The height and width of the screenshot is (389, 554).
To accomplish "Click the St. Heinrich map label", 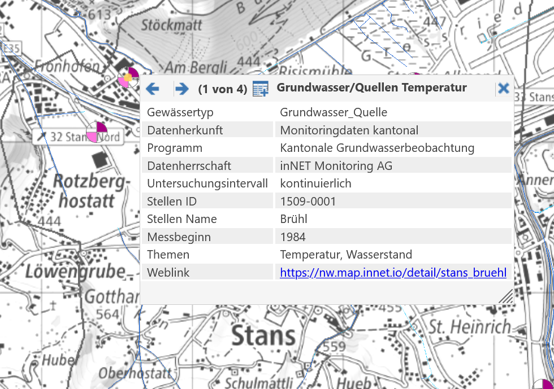I will pyautogui.click(x=469, y=326).
